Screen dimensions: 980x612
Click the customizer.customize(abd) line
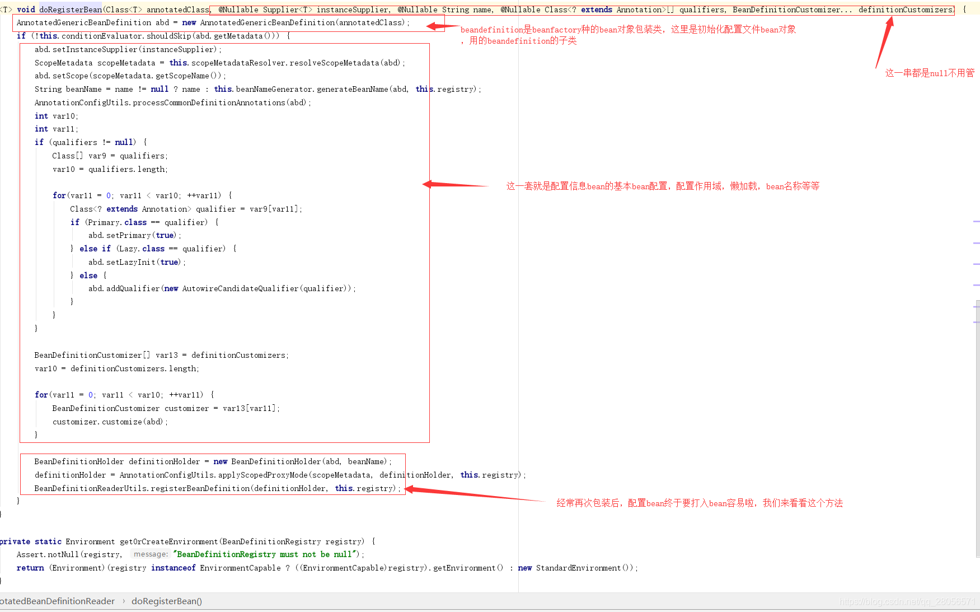(x=110, y=422)
